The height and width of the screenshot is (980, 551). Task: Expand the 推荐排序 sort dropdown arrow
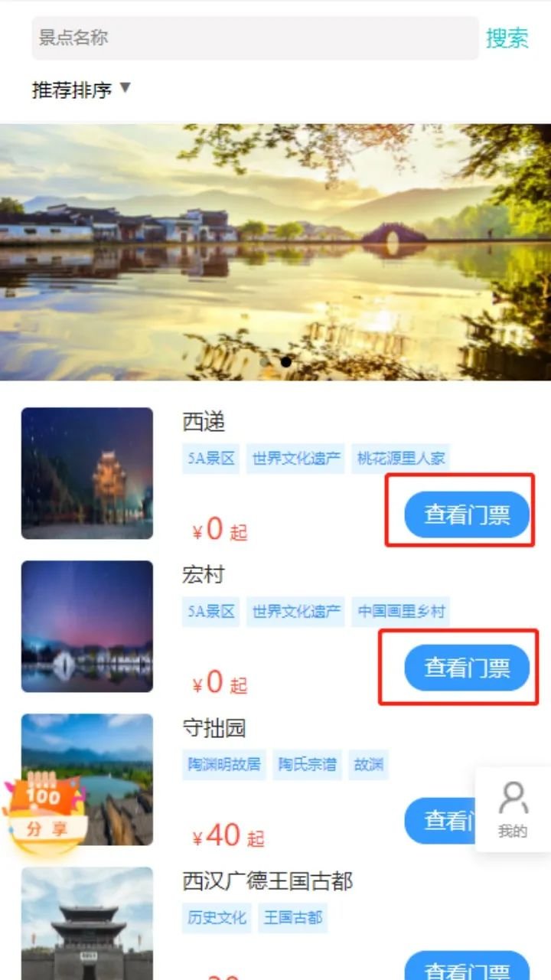click(x=125, y=89)
